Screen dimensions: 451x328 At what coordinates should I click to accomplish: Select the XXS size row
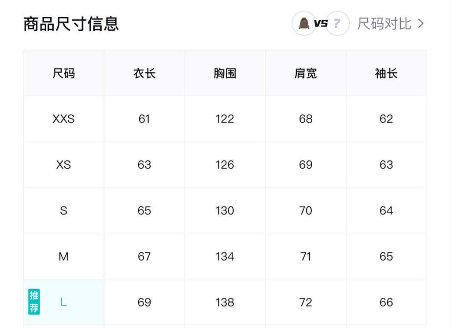(x=63, y=119)
